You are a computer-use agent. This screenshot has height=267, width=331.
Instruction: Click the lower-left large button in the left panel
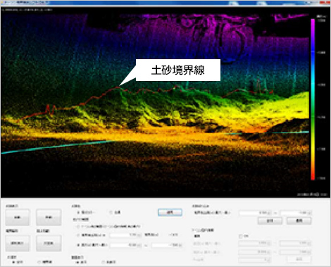tap(18, 243)
